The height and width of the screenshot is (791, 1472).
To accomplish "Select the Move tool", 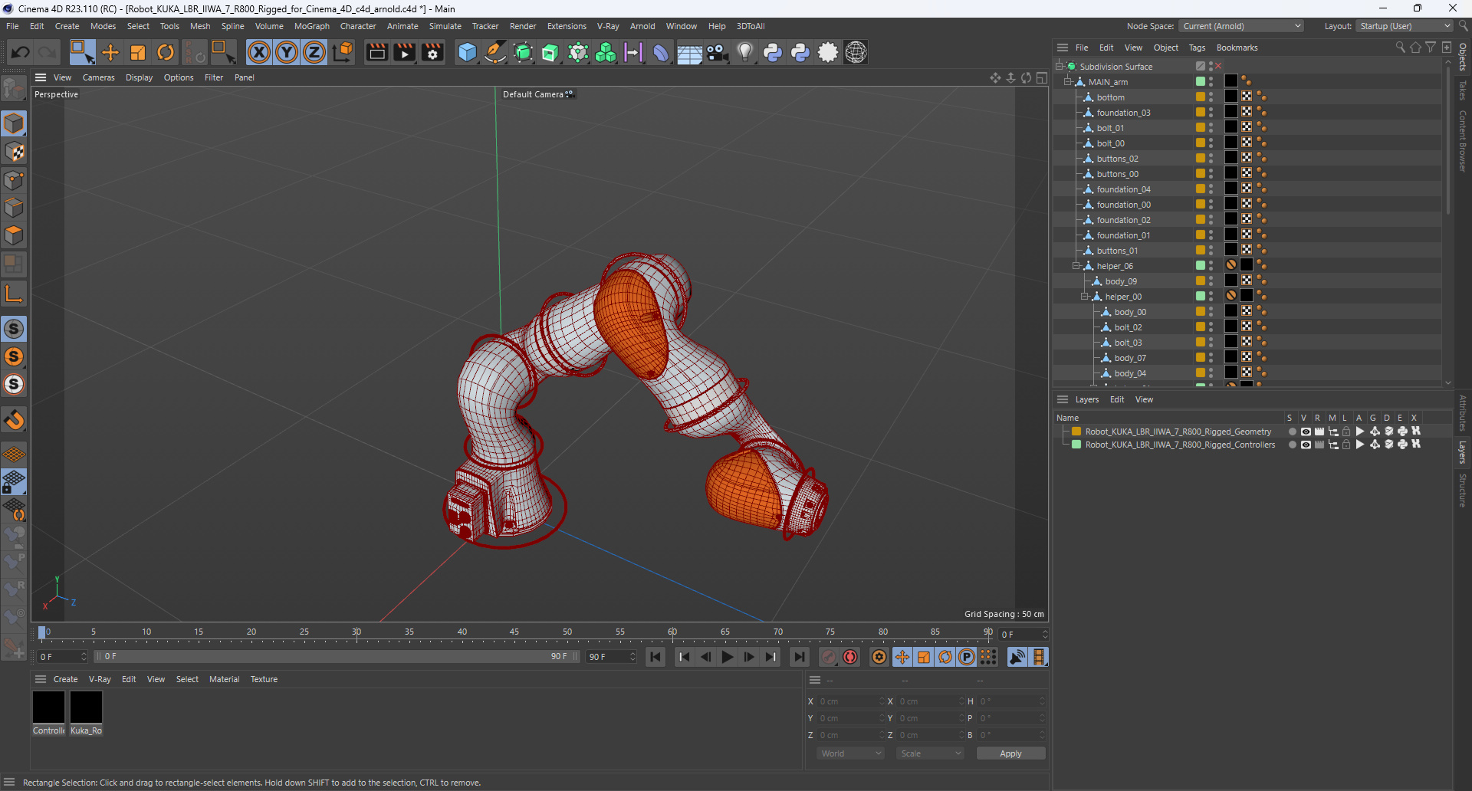I will coord(110,52).
